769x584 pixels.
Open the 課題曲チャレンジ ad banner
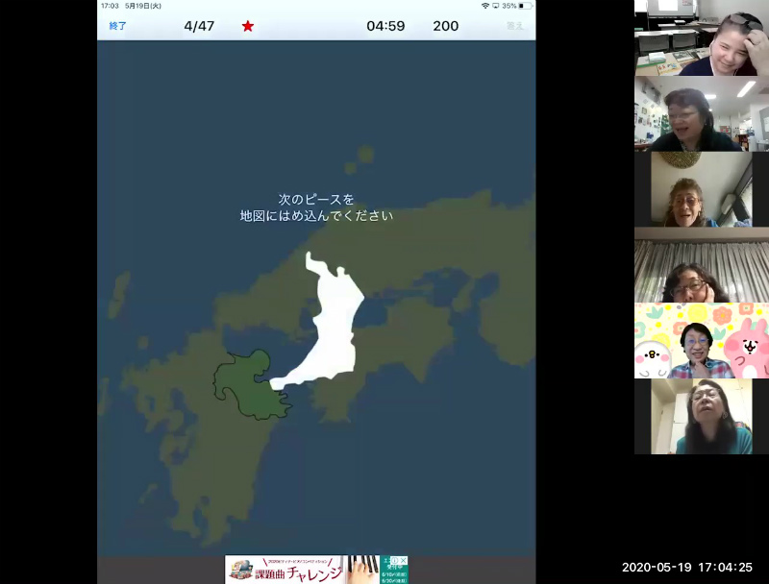pyautogui.click(x=298, y=570)
